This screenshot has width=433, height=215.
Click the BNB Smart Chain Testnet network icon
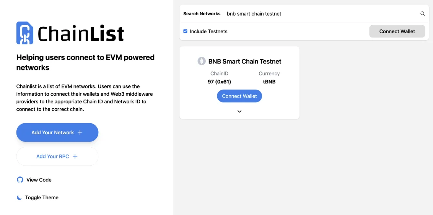tap(202, 61)
